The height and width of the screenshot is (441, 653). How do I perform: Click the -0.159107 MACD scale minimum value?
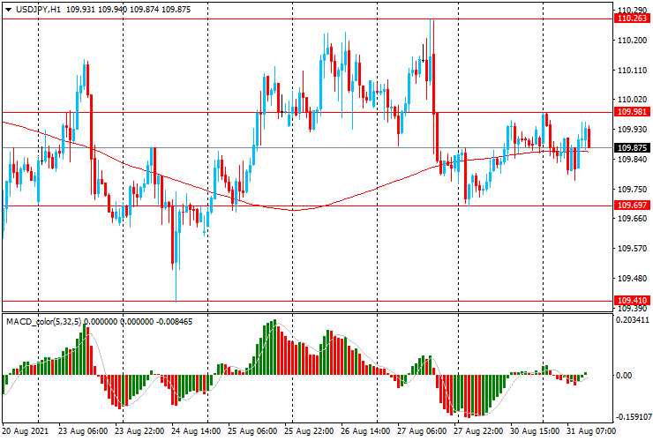point(633,417)
